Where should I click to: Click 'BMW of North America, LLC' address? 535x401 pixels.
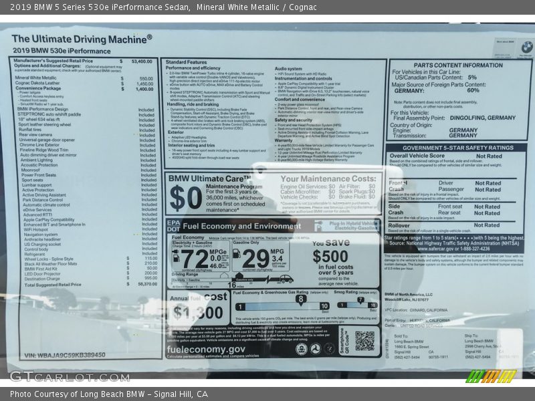[409, 297]
